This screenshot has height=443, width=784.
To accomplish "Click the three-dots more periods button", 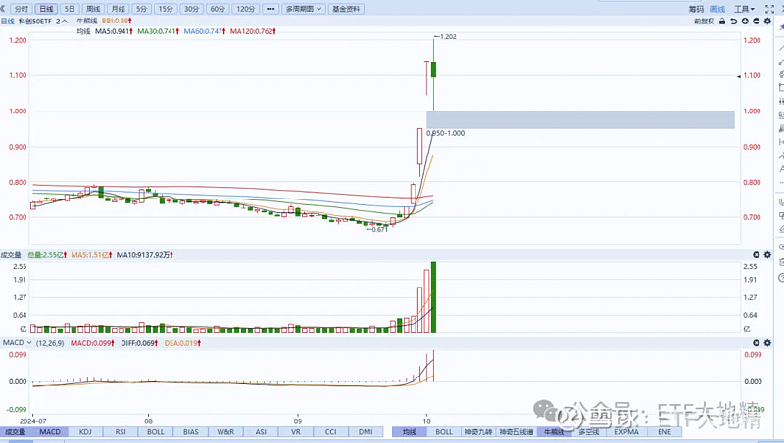I will pos(270,8).
